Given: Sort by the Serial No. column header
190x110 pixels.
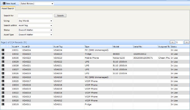Looking at the screenshot, I should [x=145, y=47].
